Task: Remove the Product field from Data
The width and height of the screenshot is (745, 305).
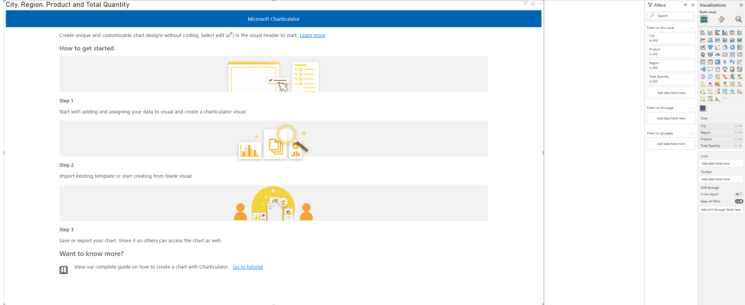Action: pos(740,139)
